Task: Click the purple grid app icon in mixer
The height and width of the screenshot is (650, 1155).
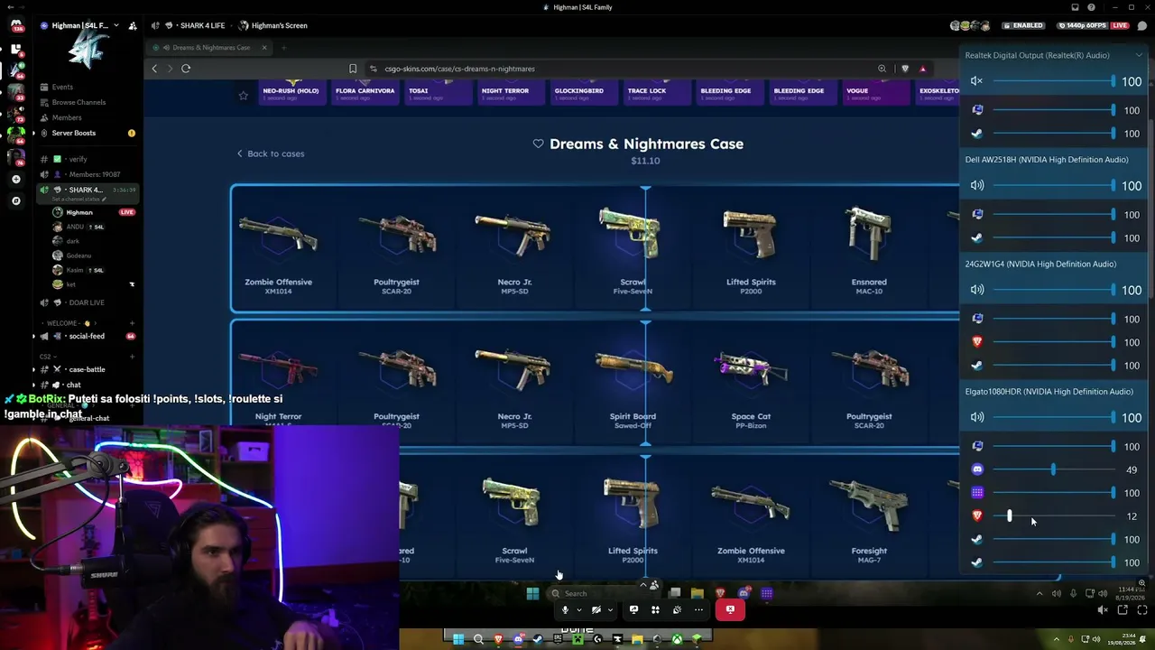Action: [x=977, y=493]
